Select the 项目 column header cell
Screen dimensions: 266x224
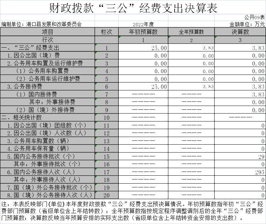(x=47, y=32)
